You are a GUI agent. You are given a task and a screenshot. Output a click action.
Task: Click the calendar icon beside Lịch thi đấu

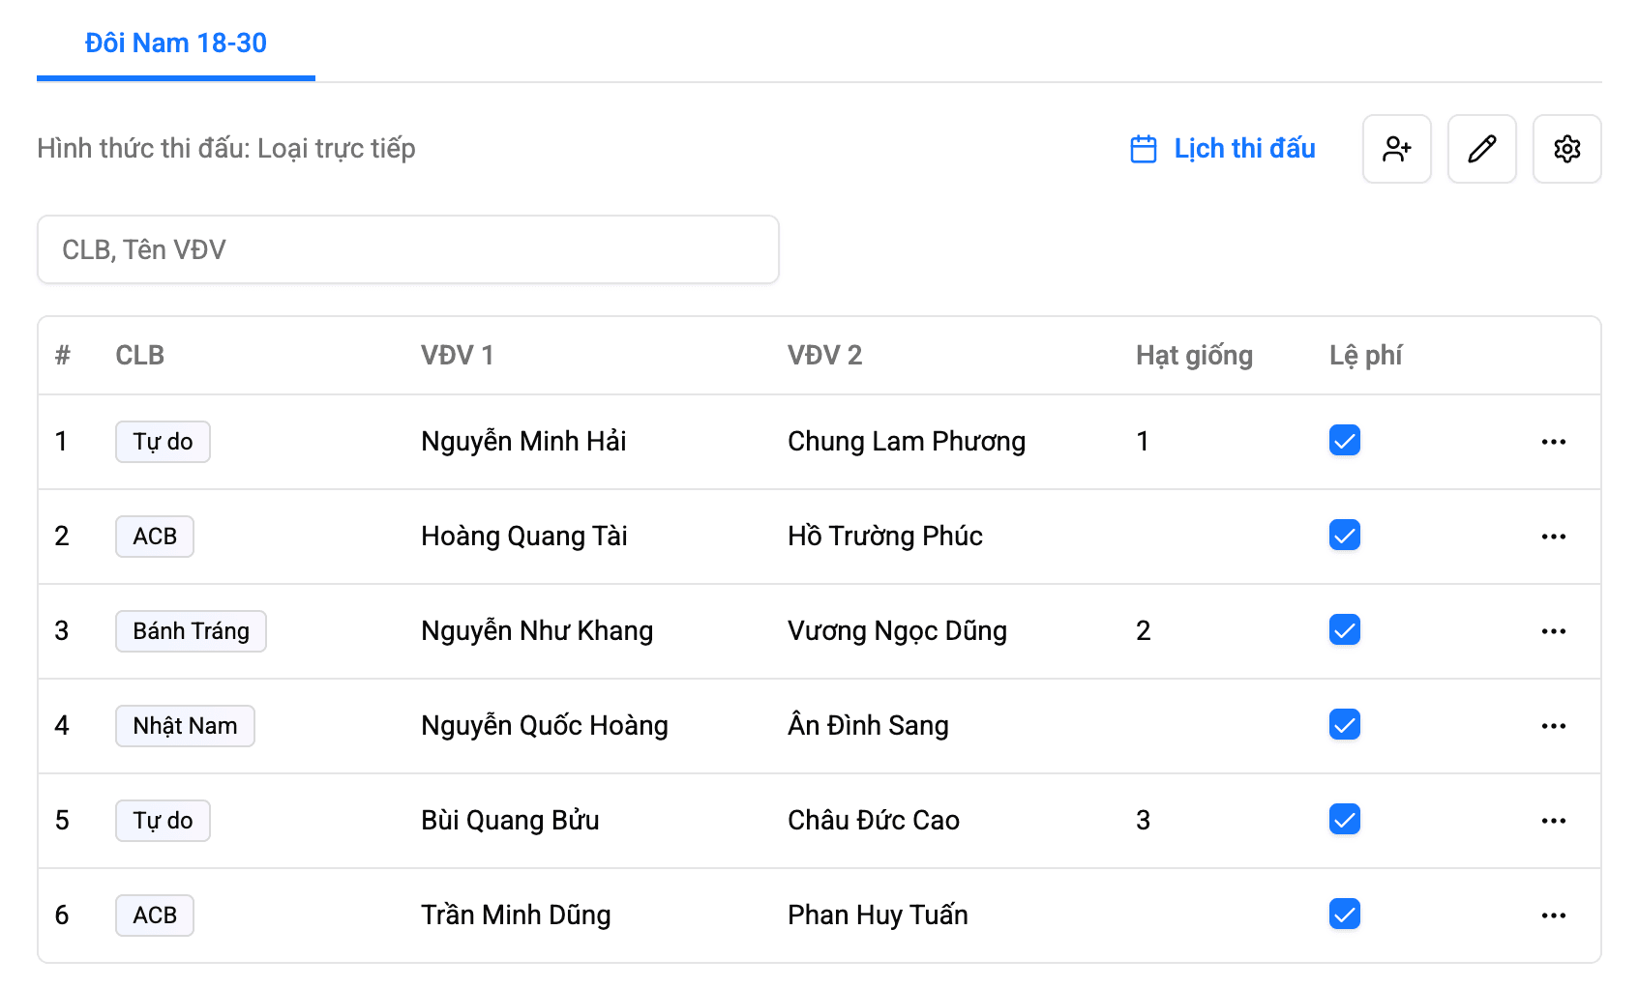coord(1143,149)
